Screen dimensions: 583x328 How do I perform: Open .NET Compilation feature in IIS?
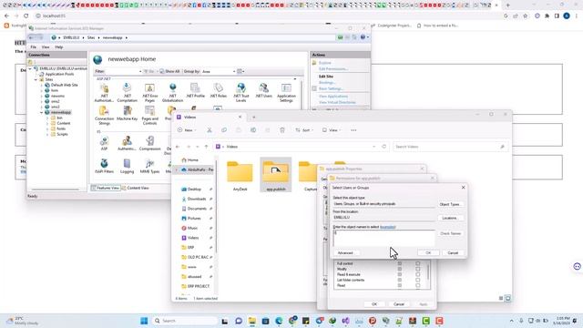coord(127,92)
